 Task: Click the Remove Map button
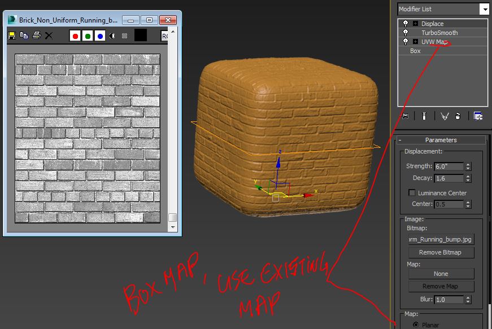click(x=441, y=286)
